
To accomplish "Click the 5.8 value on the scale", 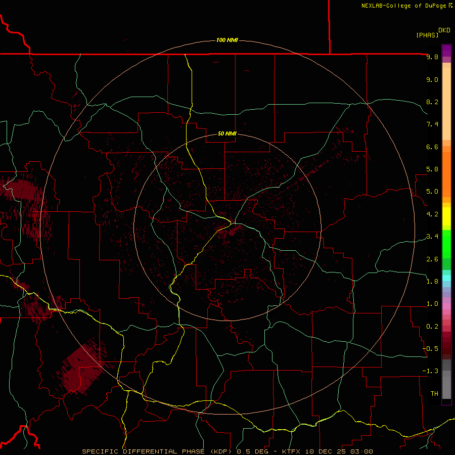I will click(432, 169).
